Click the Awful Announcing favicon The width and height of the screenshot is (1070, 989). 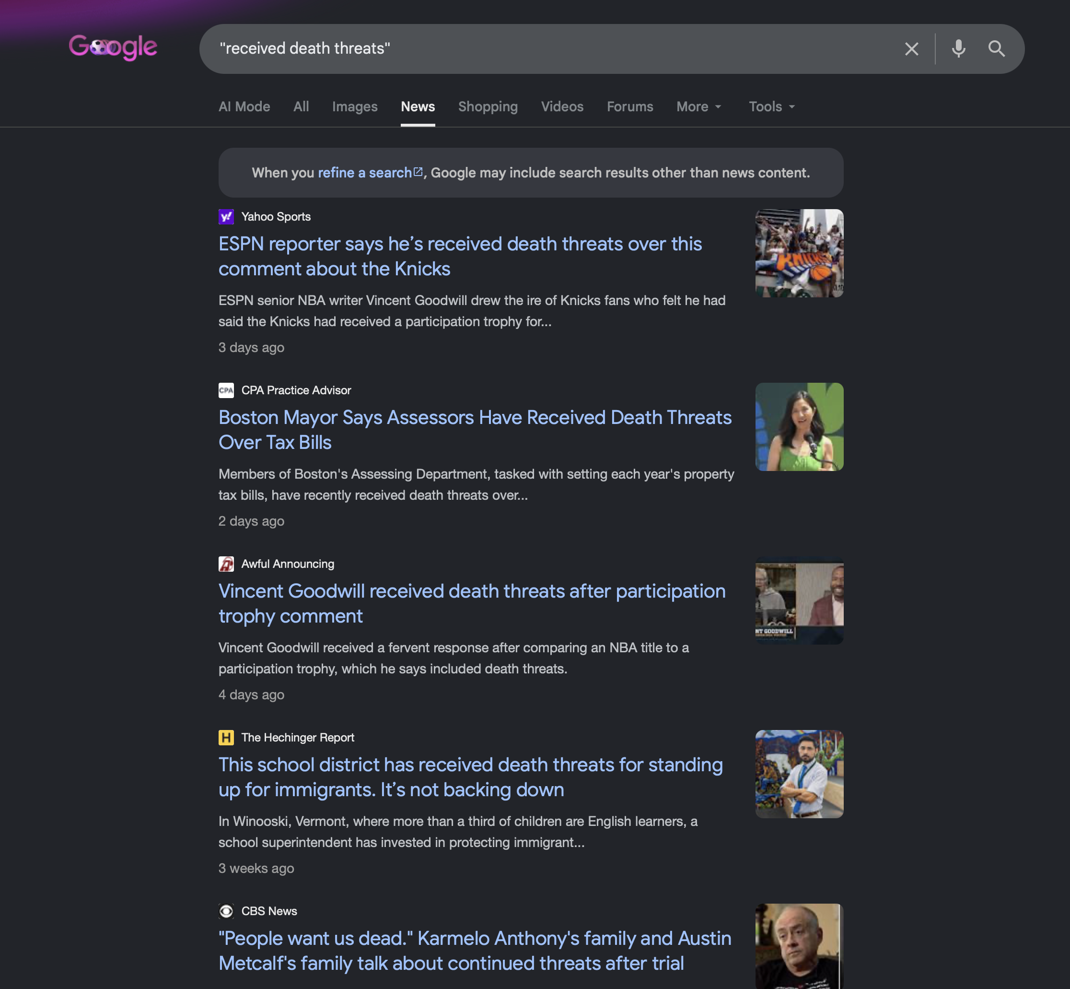226,564
